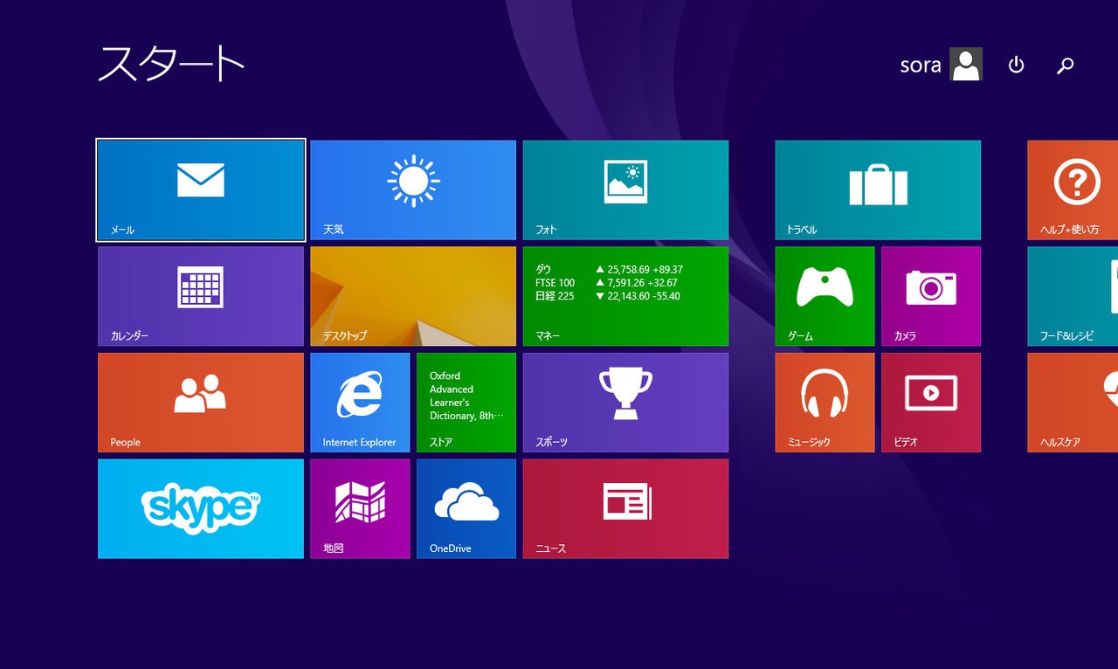This screenshot has width=1118, height=669.
Task: Open the Video (ビデオ) tile
Action: click(x=931, y=402)
